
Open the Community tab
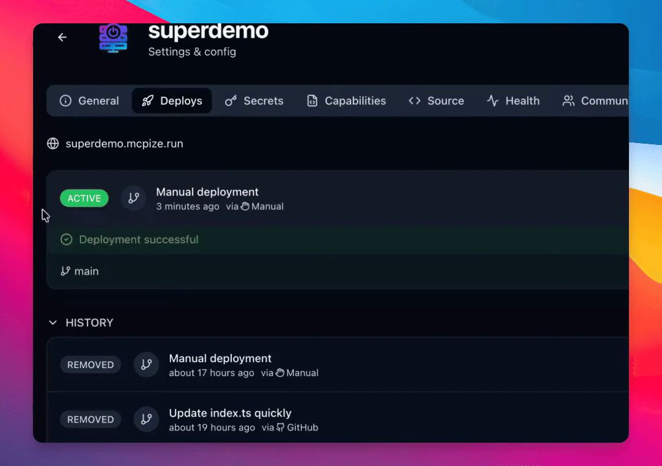595,101
